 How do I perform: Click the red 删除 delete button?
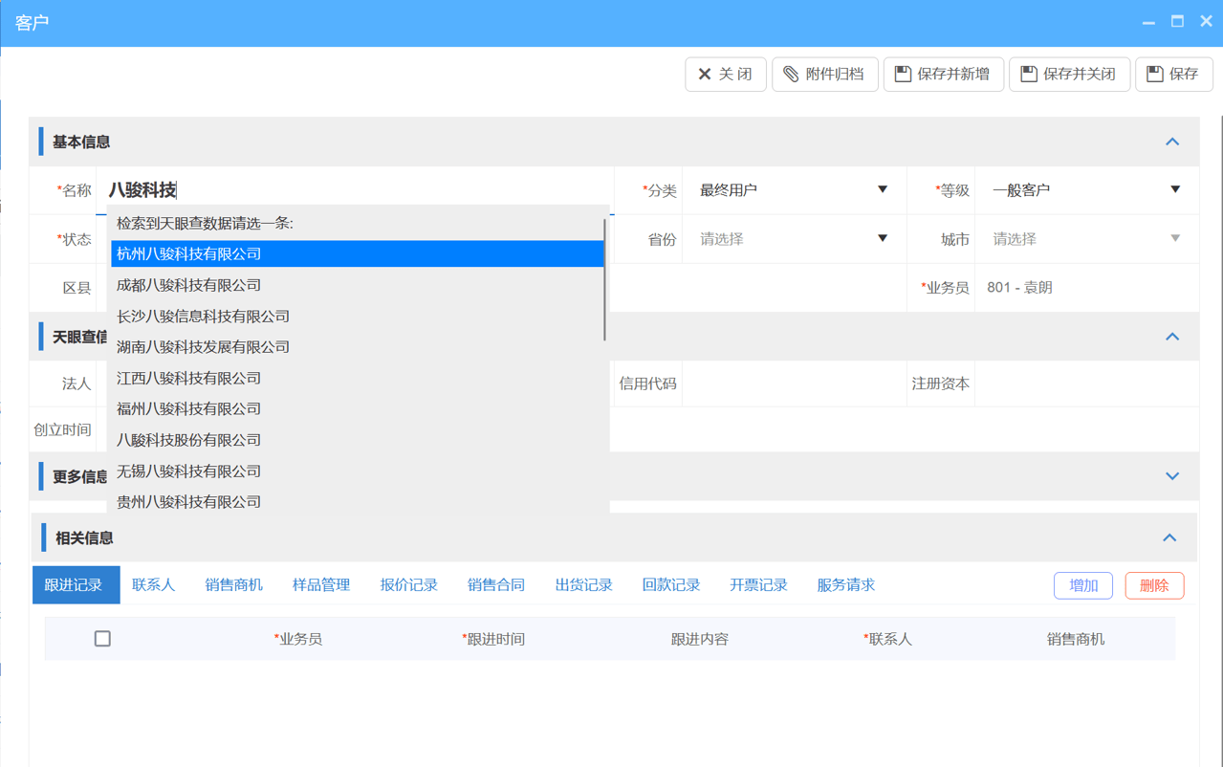(1154, 585)
